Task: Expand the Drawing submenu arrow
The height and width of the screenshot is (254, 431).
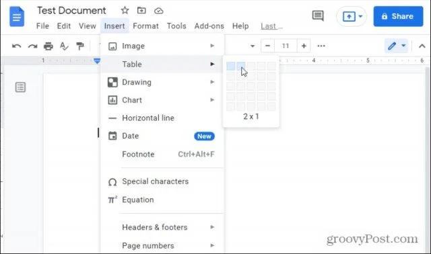Action: (x=212, y=82)
